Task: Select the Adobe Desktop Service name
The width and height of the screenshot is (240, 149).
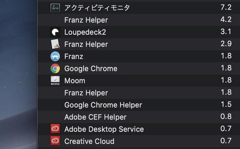Action: (104, 129)
